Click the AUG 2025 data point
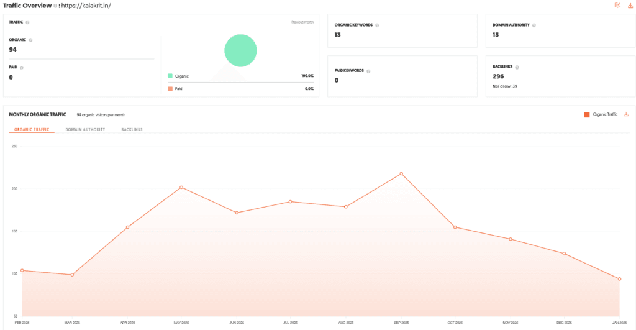Screen dimensions: 636x330 (x=345, y=206)
